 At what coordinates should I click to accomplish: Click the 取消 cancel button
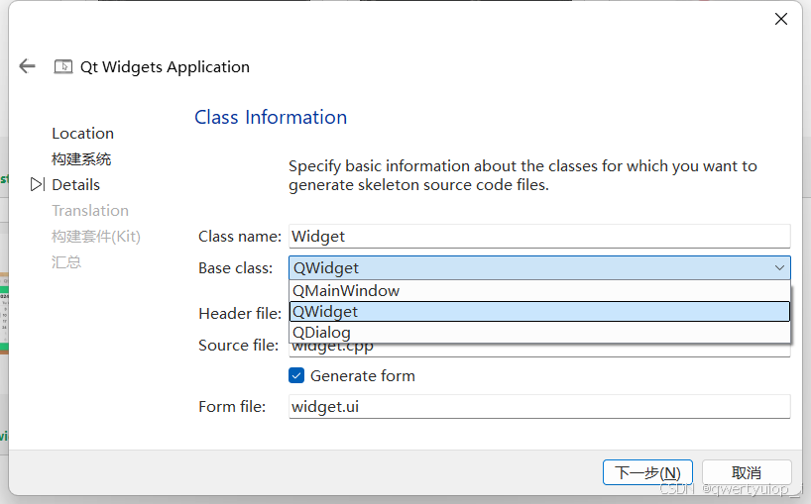[747, 472]
